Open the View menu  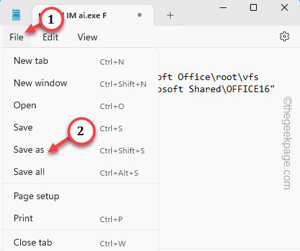coord(88,37)
